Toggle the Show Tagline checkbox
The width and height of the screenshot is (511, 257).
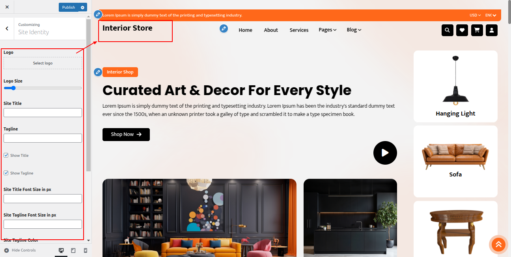(6, 173)
